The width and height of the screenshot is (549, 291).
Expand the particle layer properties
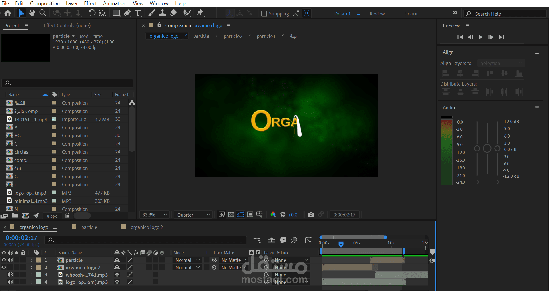click(x=32, y=260)
